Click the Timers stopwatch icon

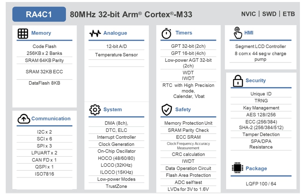166,33
